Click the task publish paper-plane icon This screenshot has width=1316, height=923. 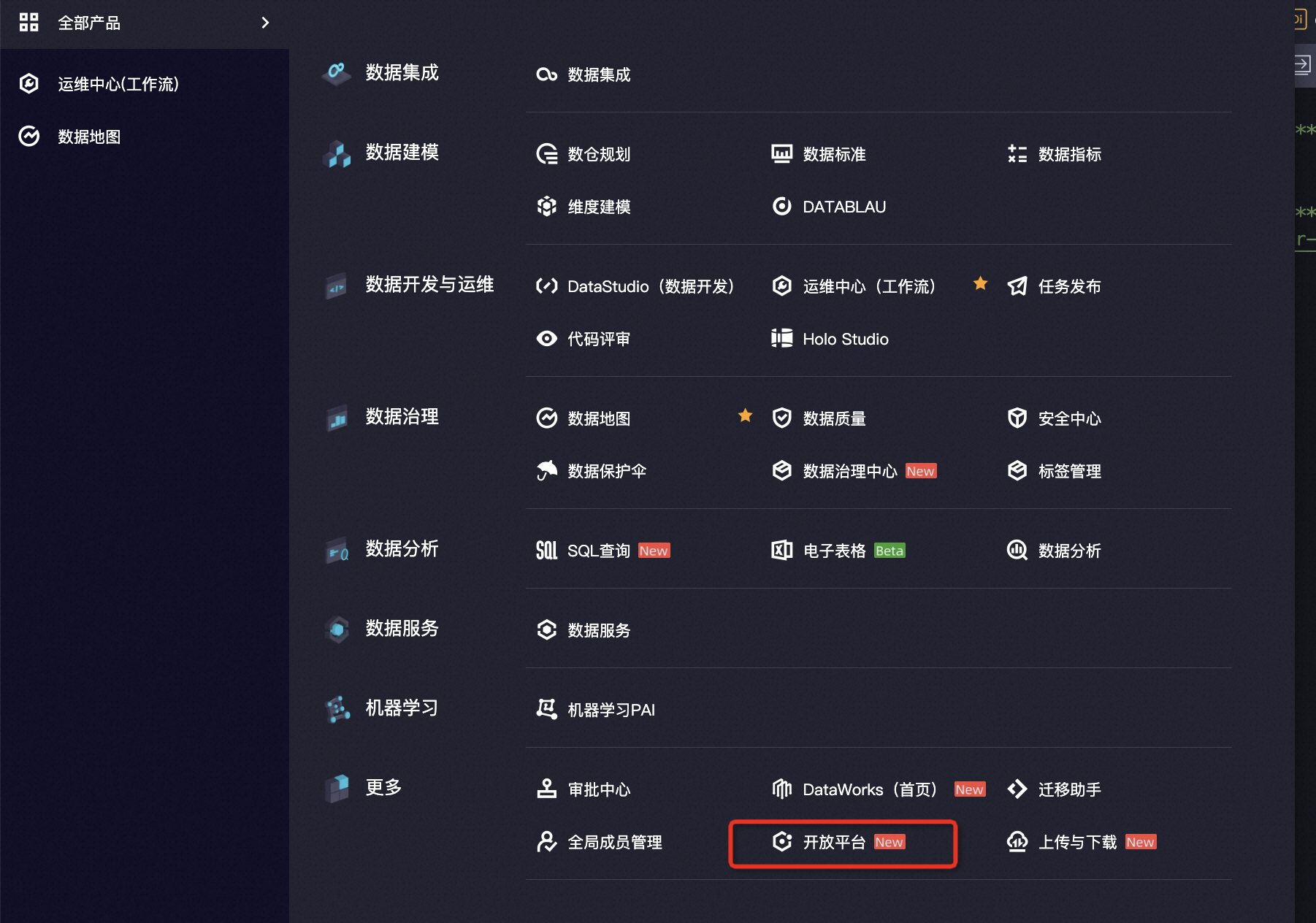[x=1017, y=286]
